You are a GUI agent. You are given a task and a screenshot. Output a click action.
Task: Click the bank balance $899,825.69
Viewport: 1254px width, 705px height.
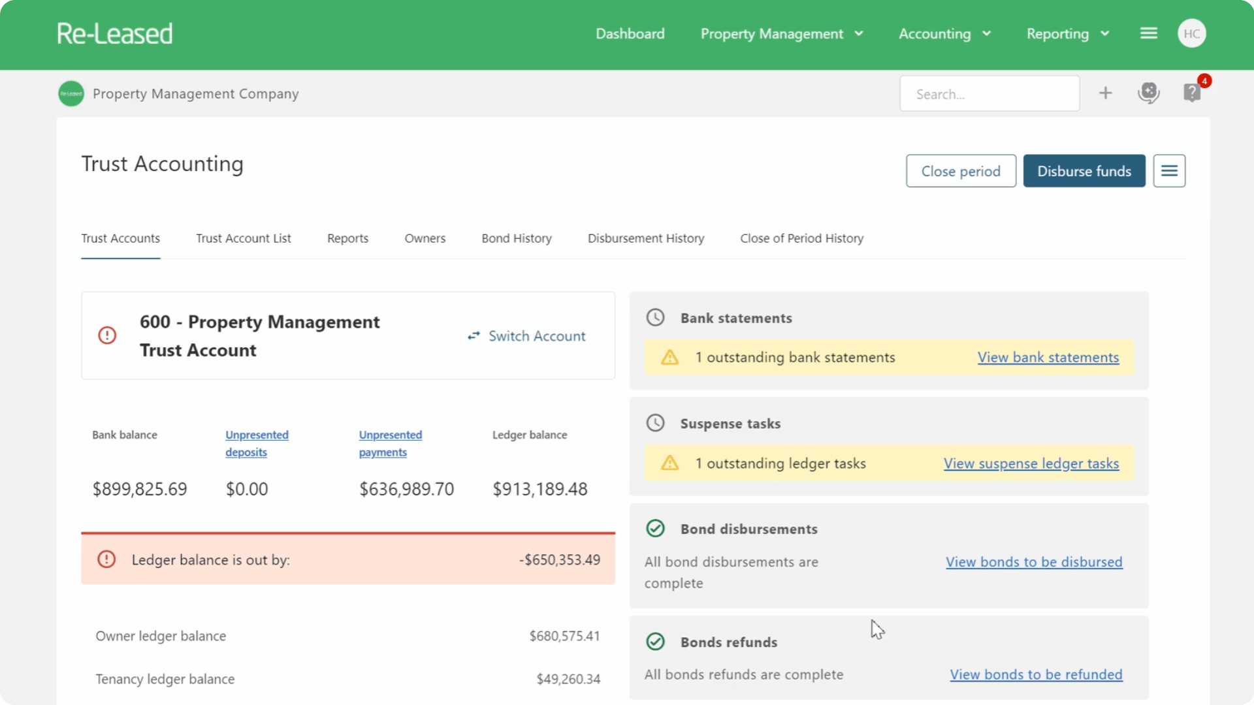pos(140,489)
